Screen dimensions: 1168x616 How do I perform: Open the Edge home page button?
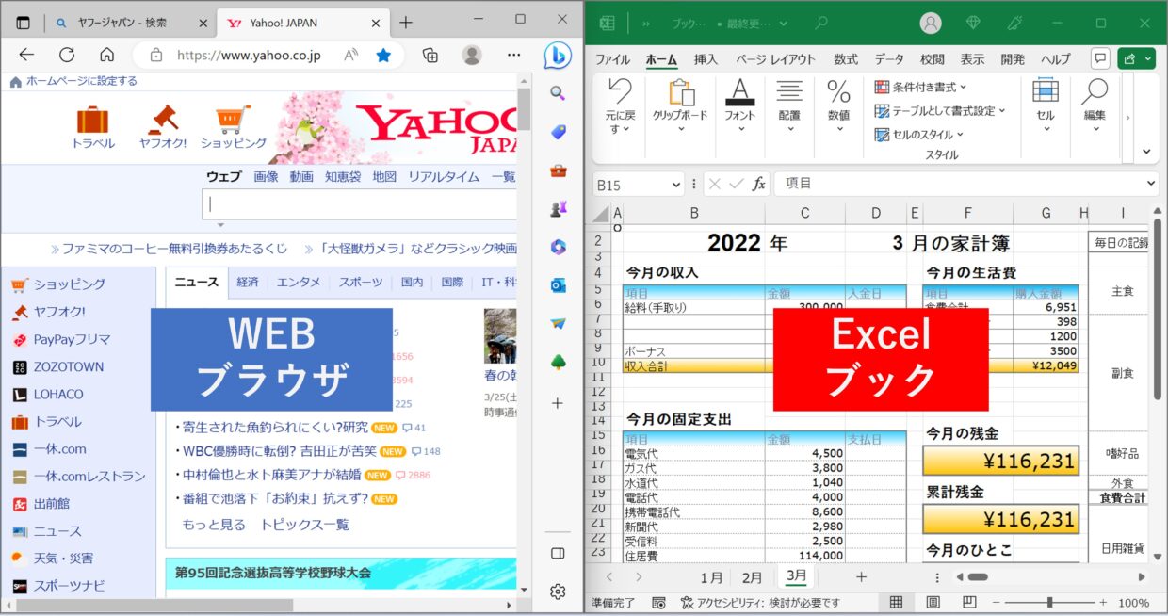(x=106, y=55)
